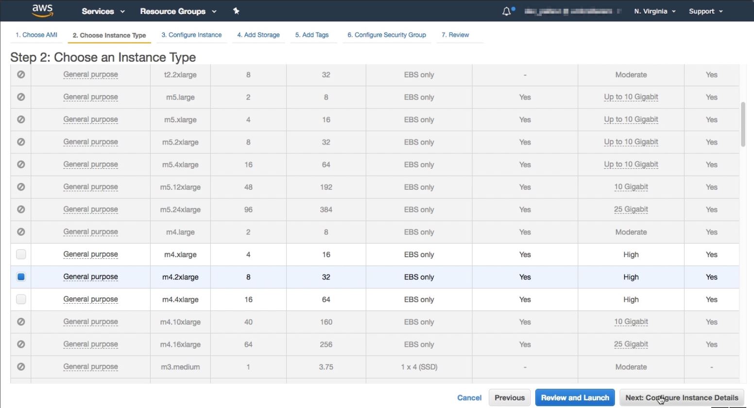Click disabled icon for m4.10xlarge row
The height and width of the screenshot is (408, 754).
coord(21,322)
